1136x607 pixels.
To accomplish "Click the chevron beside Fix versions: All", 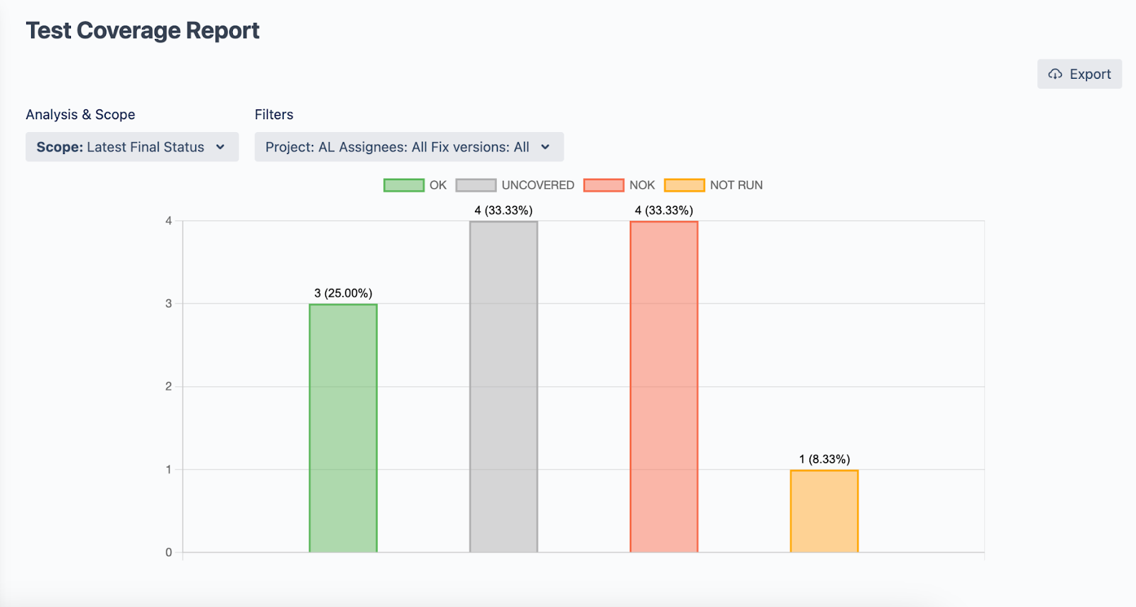I will pos(545,147).
